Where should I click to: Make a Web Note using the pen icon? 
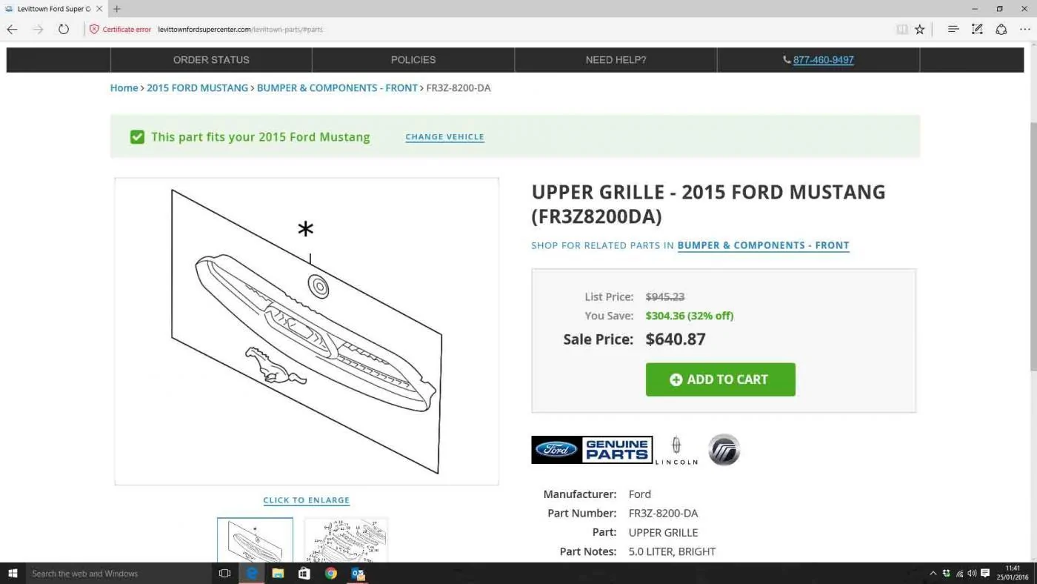[x=977, y=30]
